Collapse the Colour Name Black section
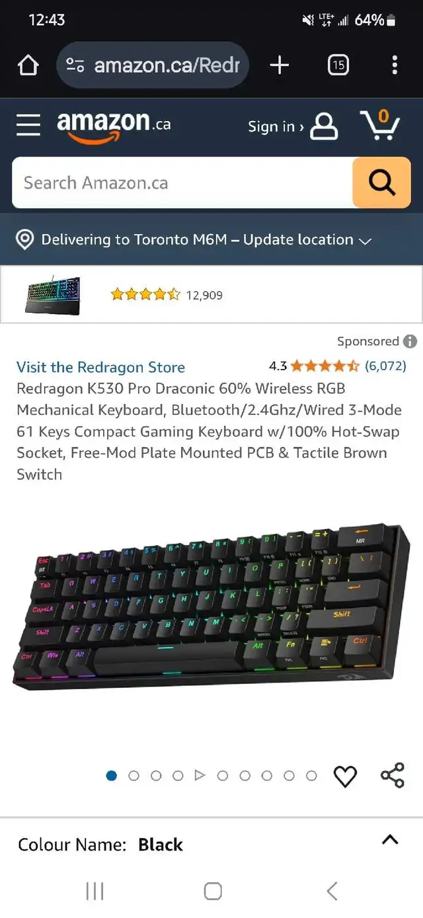This screenshot has height=918, width=423. pyautogui.click(x=391, y=840)
